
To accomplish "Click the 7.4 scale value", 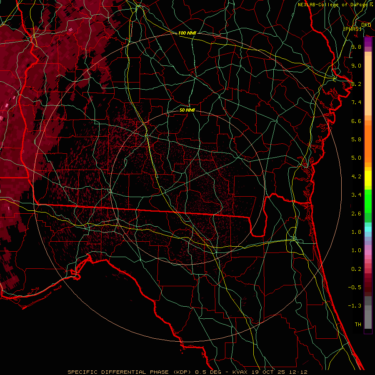I will [x=356, y=102].
